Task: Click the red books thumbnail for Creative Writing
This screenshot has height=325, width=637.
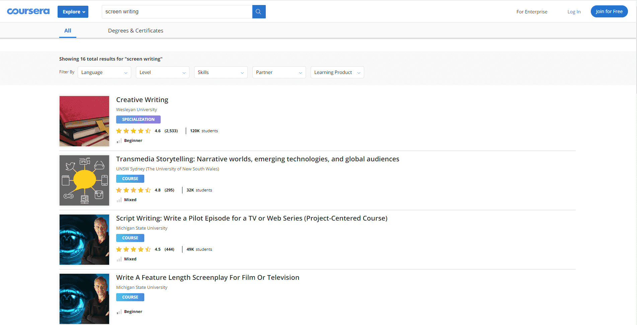Action: coord(84,121)
